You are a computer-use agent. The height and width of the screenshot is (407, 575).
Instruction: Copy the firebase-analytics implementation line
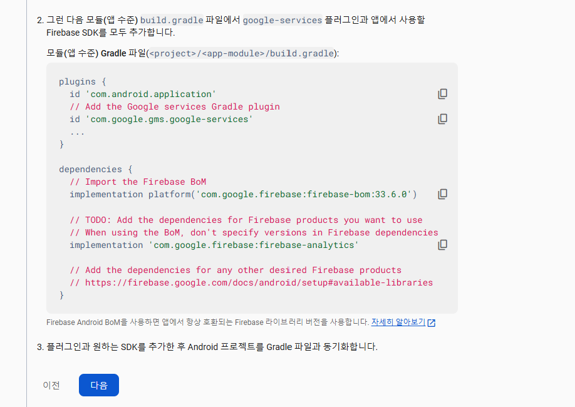point(443,245)
